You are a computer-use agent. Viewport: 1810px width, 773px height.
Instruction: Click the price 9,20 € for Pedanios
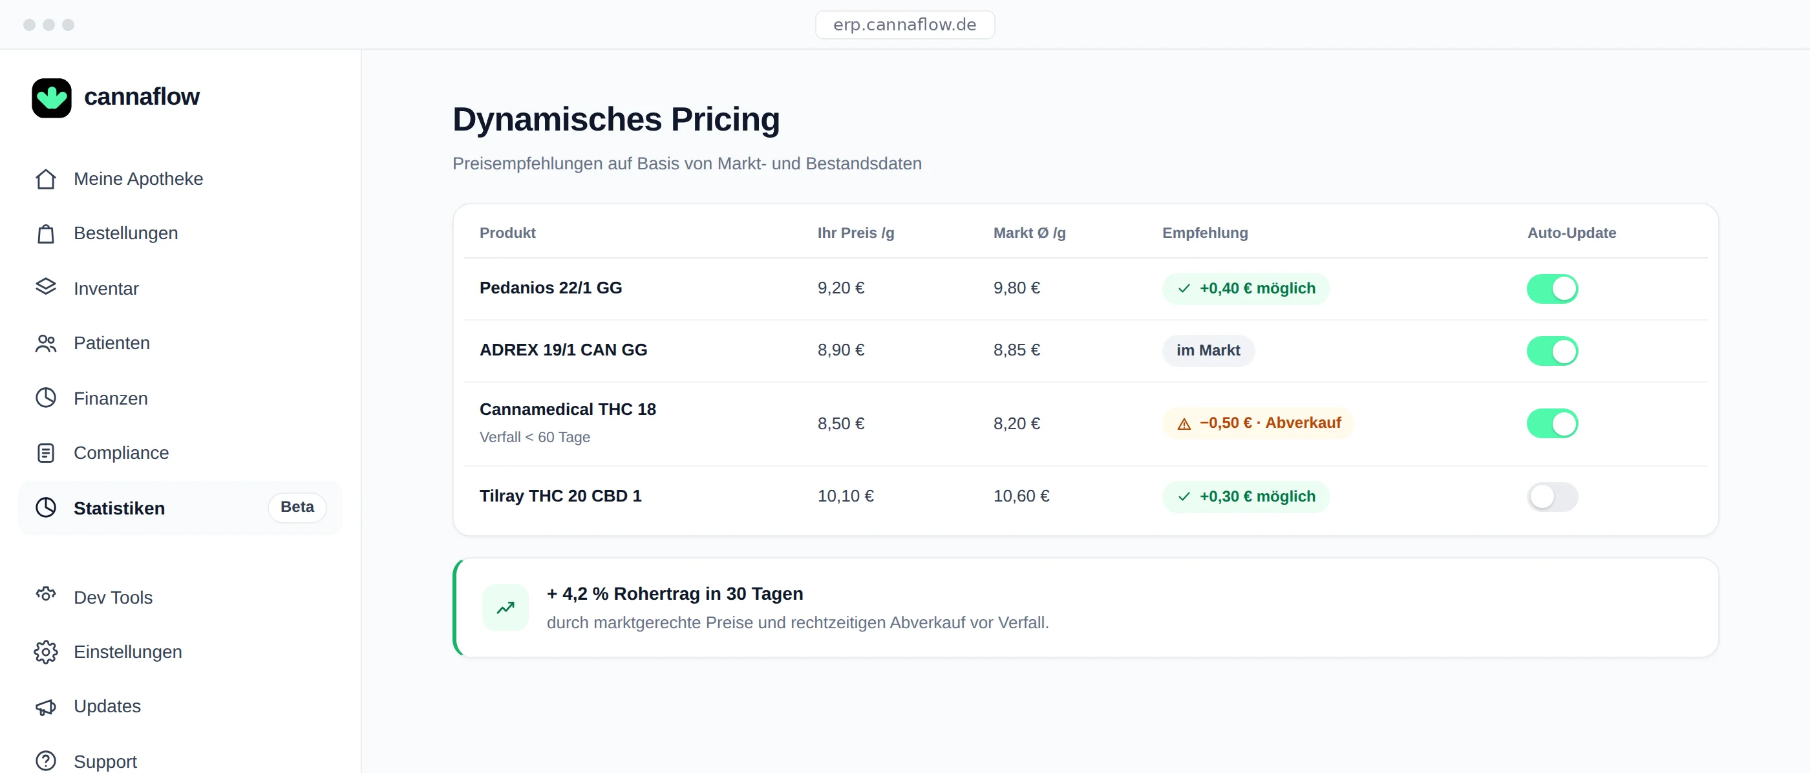pos(841,288)
